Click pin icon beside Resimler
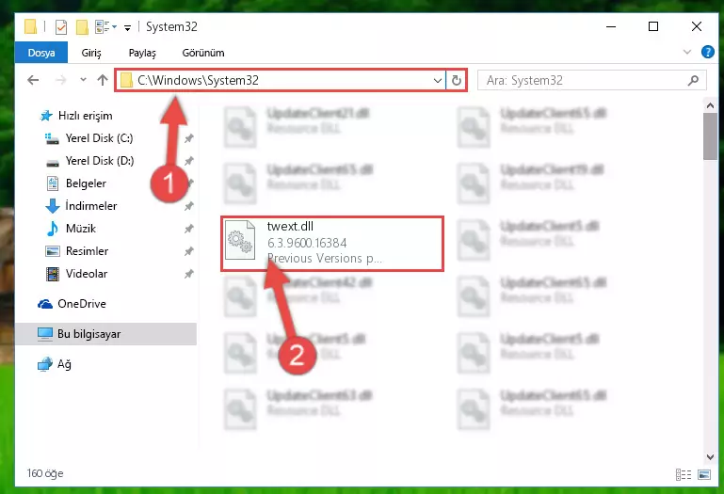 [189, 251]
